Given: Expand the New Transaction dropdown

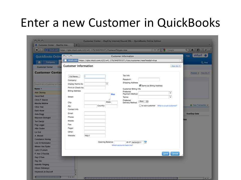Looking at the screenshot, I should (208, 105).
